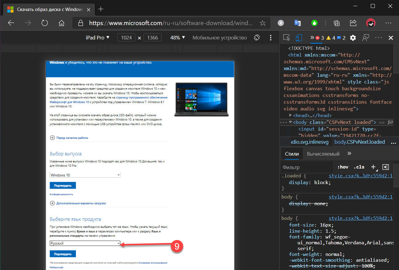Click the green thumbs-up extension icon
The height and width of the screenshot is (270, 399).
314,23
